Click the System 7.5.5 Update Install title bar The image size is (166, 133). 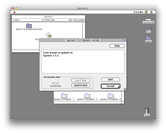pyautogui.click(x=83, y=40)
